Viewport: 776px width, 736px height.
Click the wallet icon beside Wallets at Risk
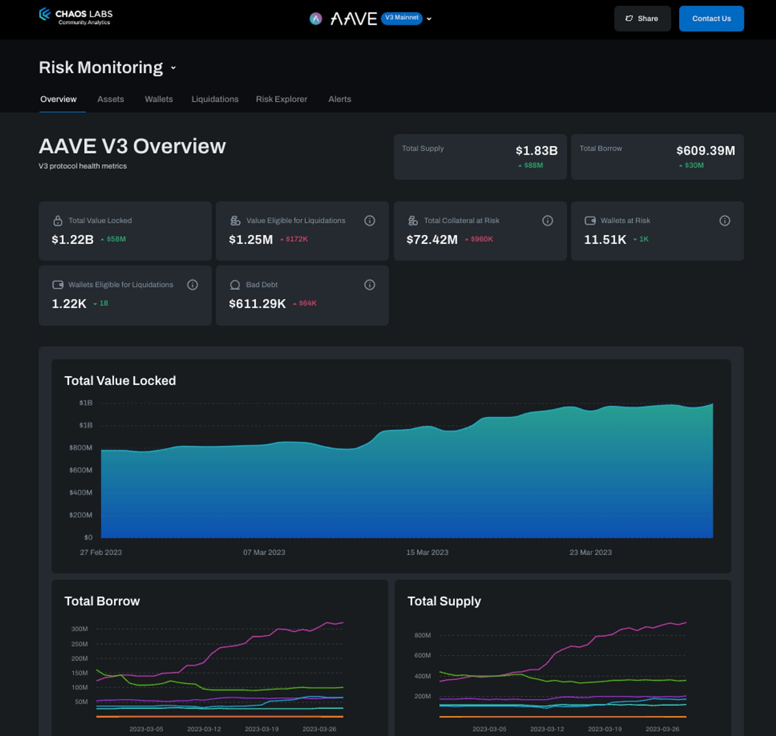(x=590, y=221)
